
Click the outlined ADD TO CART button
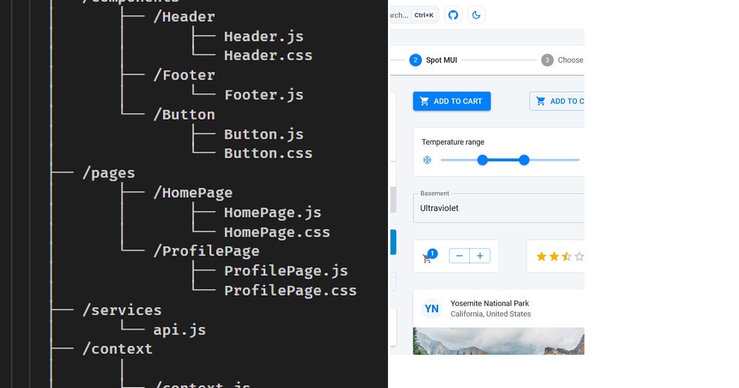[x=560, y=101]
